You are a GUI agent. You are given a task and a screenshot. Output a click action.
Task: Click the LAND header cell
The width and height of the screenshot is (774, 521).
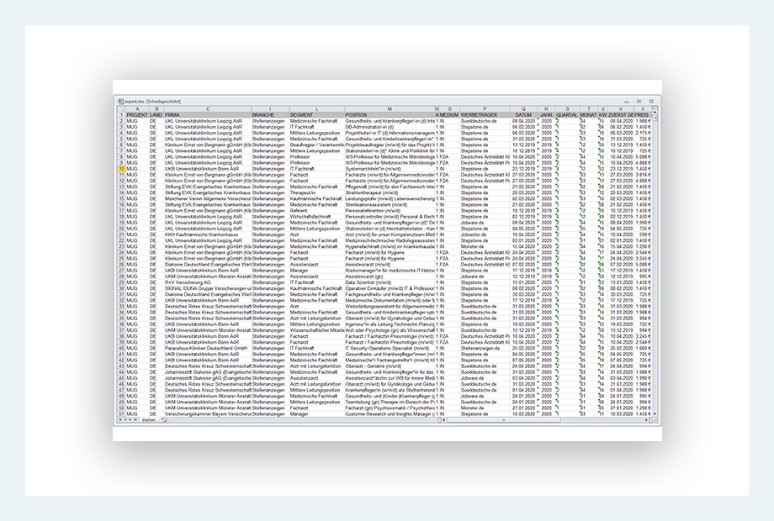(x=156, y=115)
